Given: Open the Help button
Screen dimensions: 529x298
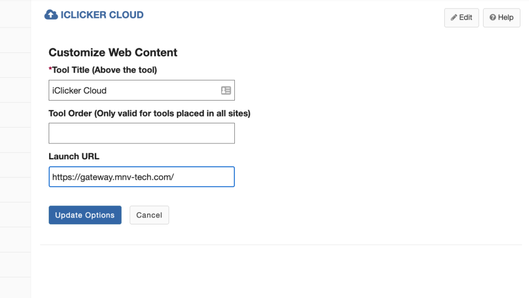Looking at the screenshot, I should point(501,17).
